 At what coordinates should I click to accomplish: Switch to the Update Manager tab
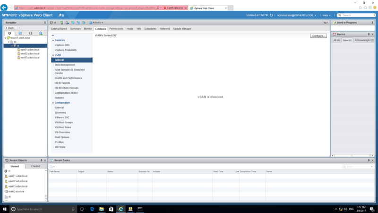(x=182, y=29)
